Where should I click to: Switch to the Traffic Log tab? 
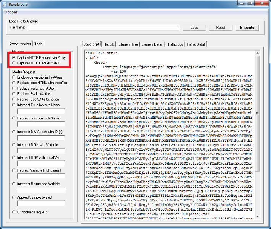(x=175, y=44)
